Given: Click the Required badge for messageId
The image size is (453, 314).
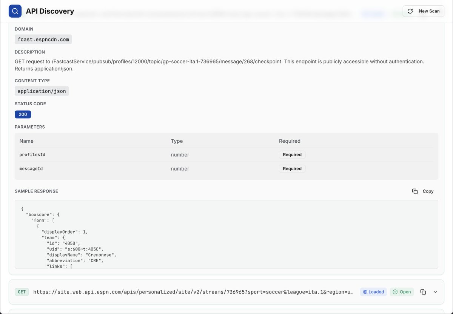Looking at the screenshot, I should point(292,169).
